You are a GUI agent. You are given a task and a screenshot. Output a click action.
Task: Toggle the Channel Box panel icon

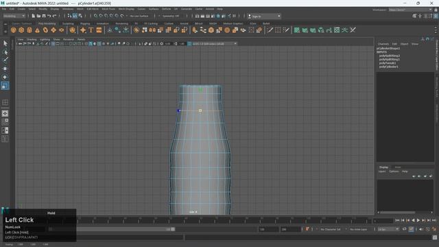pos(436,16)
